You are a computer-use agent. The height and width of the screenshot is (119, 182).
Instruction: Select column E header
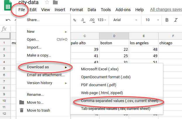pyautogui.click(x=144, y=36)
